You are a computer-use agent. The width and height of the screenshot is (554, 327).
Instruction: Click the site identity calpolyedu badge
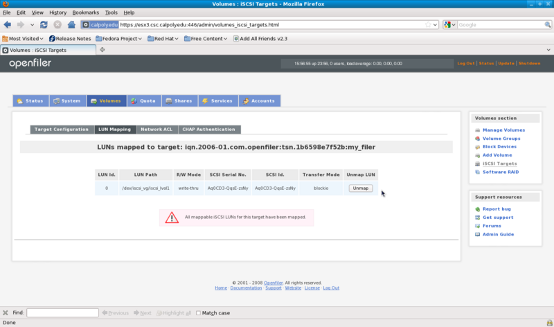pyautogui.click(x=100, y=25)
